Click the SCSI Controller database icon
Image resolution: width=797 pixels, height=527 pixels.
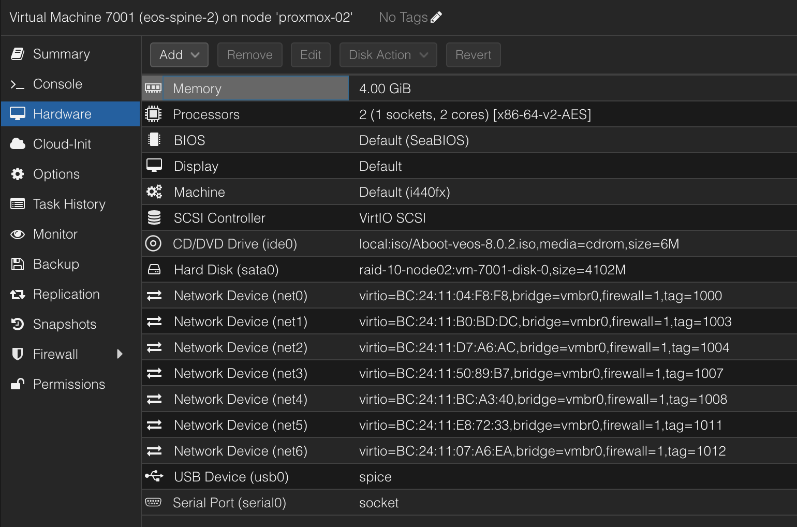(154, 217)
